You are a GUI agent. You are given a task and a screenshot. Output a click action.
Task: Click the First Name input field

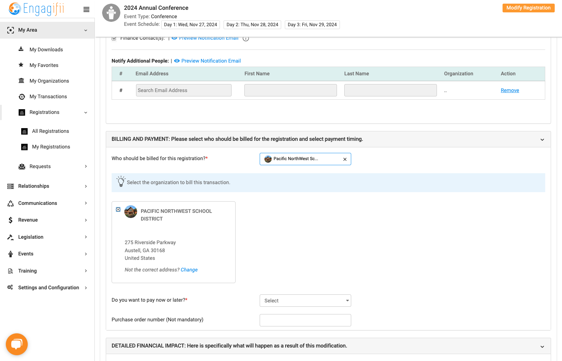point(291,90)
